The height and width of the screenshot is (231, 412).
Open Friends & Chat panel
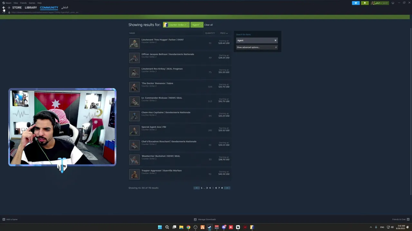[401, 219]
